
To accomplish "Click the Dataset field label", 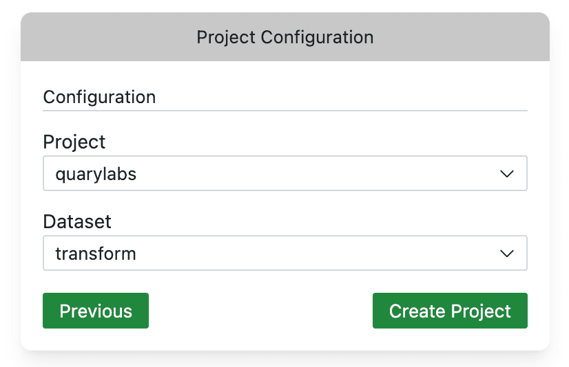I will 77,221.
